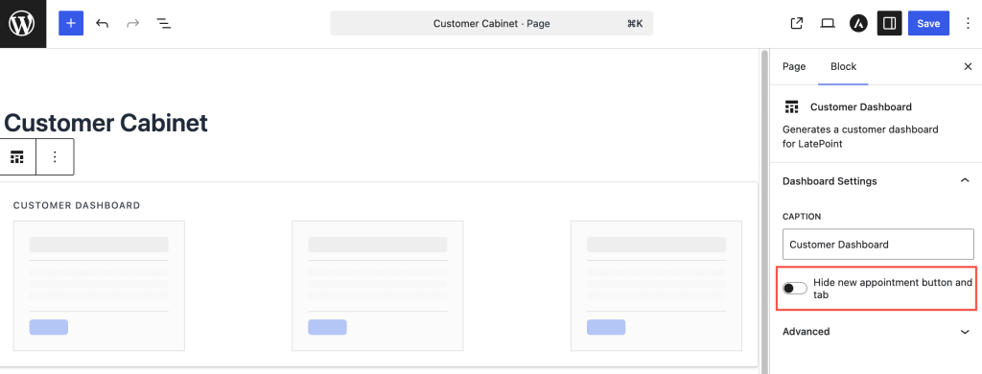
Task: Undo the last change
Action: (102, 23)
